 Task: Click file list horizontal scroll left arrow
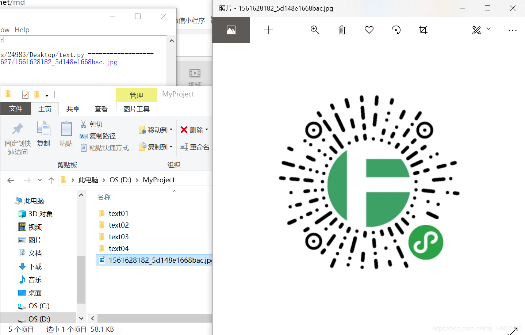click(93, 318)
